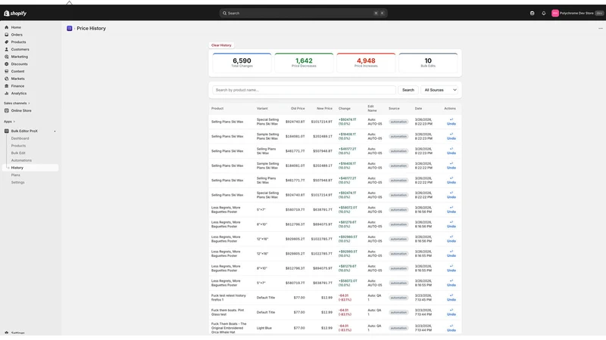Click the Search button beside product field
Image resolution: width=606 pixels, height=340 pixels.
[x=408, y=90]
